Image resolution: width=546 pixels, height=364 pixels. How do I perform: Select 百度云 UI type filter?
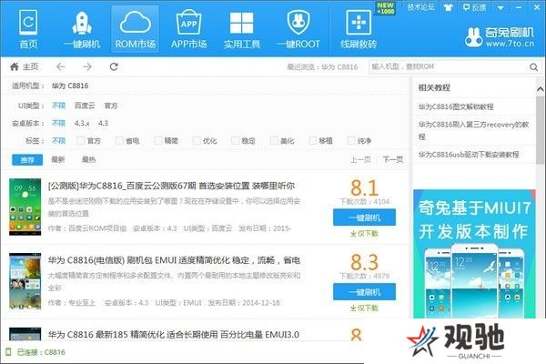[85, 106]
